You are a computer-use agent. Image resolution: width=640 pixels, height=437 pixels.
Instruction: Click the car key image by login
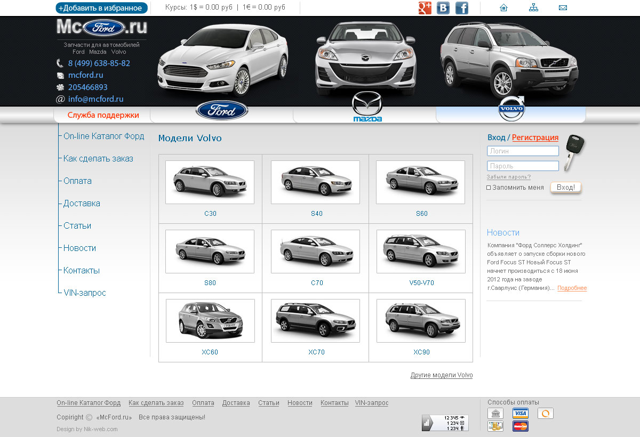point(573,153)
